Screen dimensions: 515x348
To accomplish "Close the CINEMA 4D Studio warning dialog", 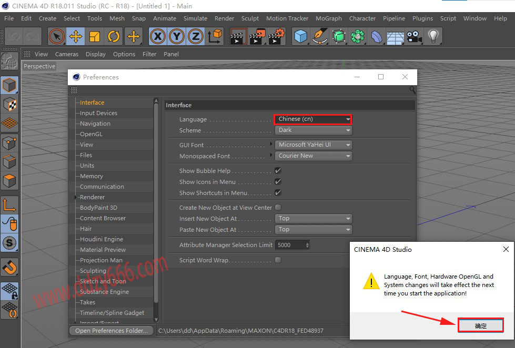I will coord(506,249).
